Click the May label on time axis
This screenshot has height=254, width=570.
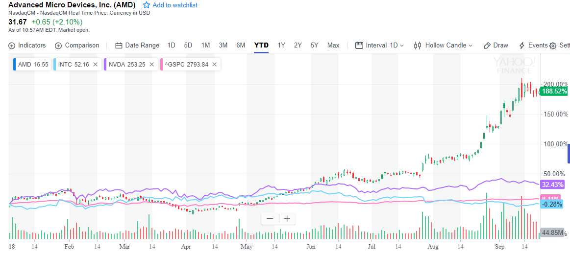coord(247,246)
